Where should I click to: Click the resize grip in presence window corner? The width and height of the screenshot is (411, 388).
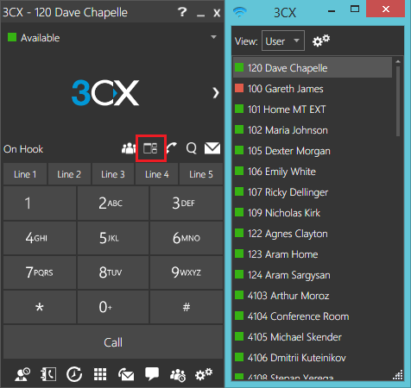tap(398, 375)
